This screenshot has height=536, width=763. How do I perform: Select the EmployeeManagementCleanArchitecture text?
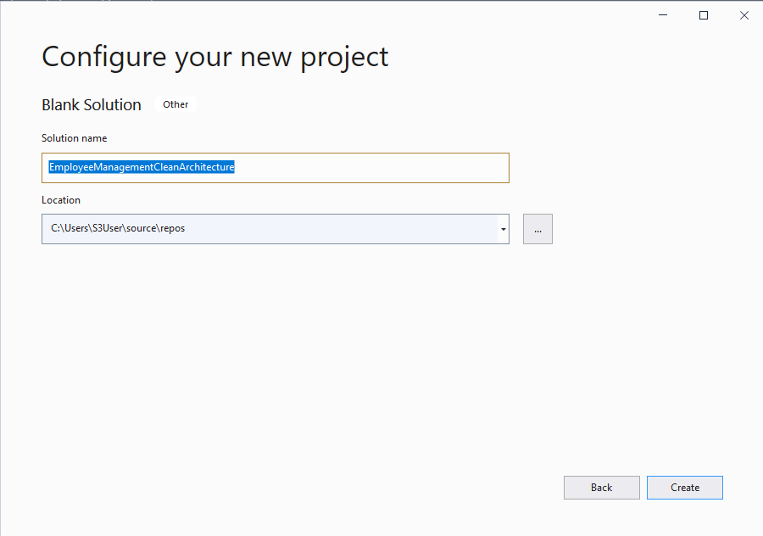coord(141,167)
